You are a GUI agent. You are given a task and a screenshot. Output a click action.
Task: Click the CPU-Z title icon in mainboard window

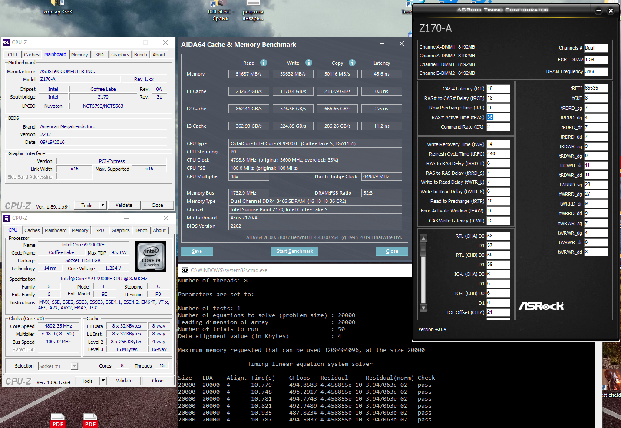pos(6,43)
